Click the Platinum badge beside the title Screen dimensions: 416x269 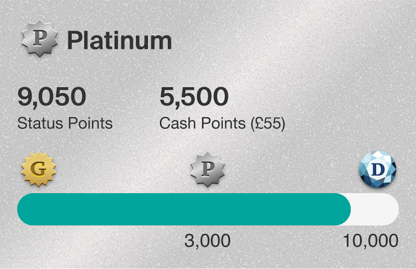click(40, 40)
